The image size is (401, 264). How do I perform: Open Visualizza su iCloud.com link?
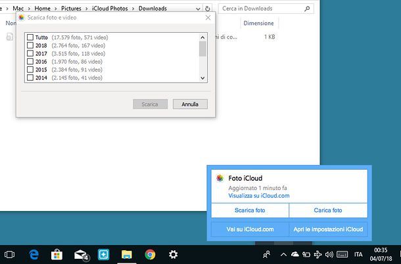point(259,196)
